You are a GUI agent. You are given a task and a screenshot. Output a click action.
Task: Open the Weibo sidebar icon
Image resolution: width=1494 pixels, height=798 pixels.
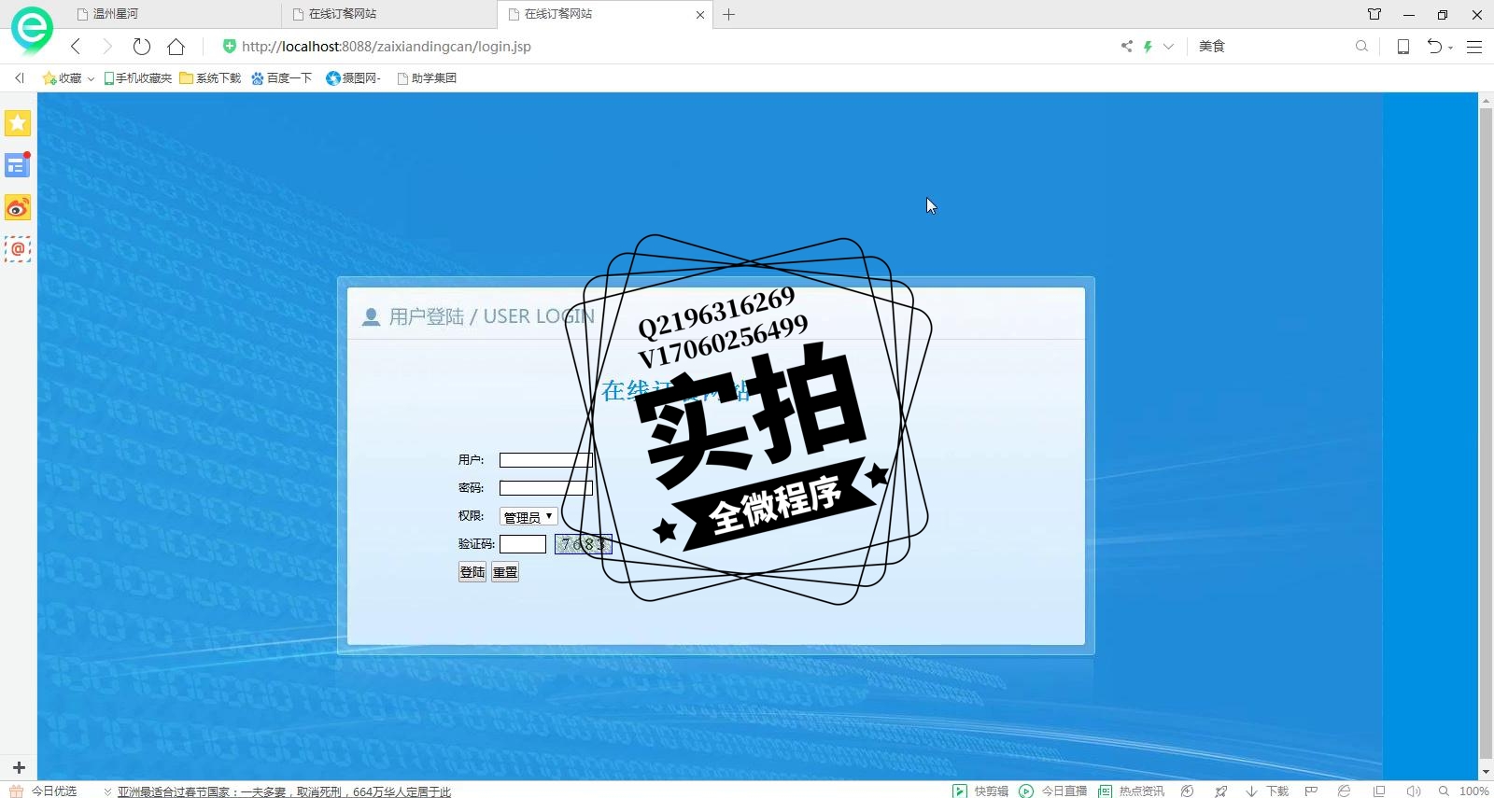18,207
